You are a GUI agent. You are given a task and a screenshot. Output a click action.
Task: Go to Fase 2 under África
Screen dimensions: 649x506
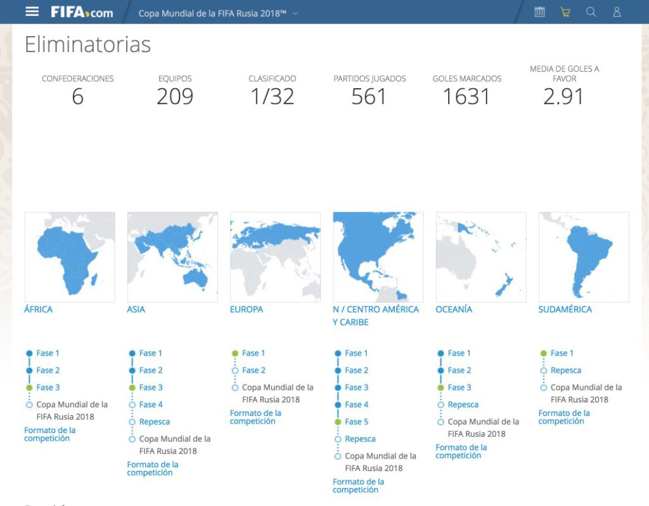48,370
